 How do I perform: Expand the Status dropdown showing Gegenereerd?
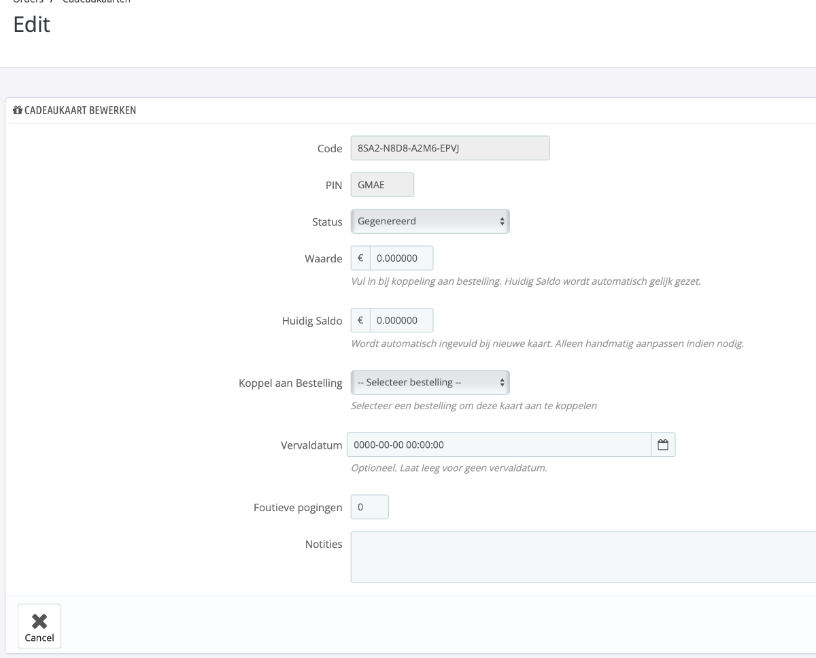[x=430, y=221]
